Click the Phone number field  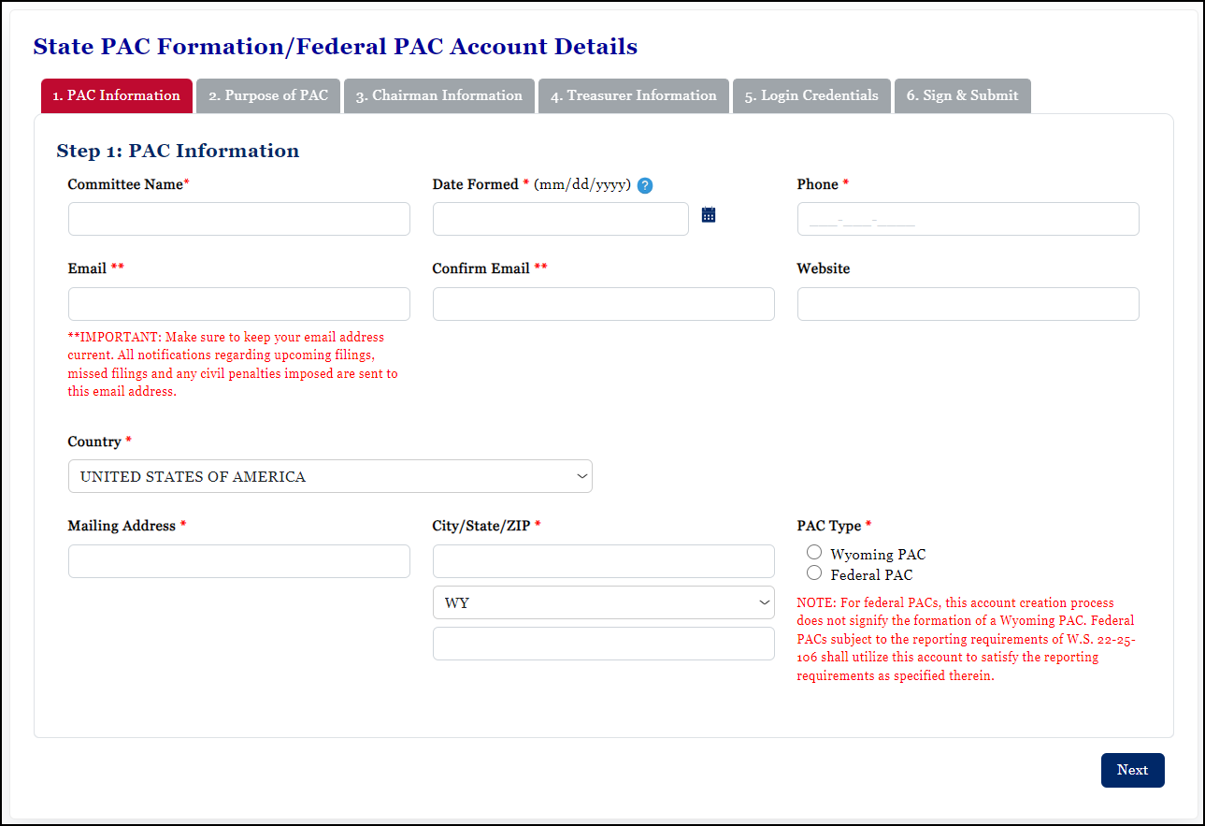(x=968, y=218)
